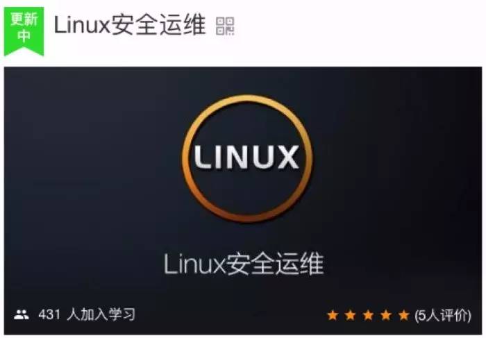Click the word Linux in top heading
The width and height of the screenshot is (486, 338).
[82, 25]
